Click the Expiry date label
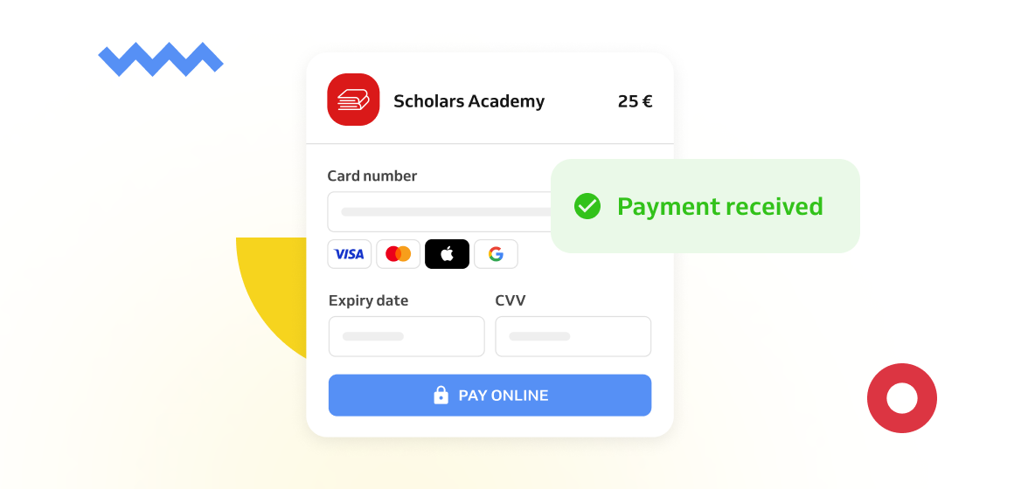Image resolution: width=1035 pixels, height=489 pixels. pyautogui.click(x=368, y=301)
